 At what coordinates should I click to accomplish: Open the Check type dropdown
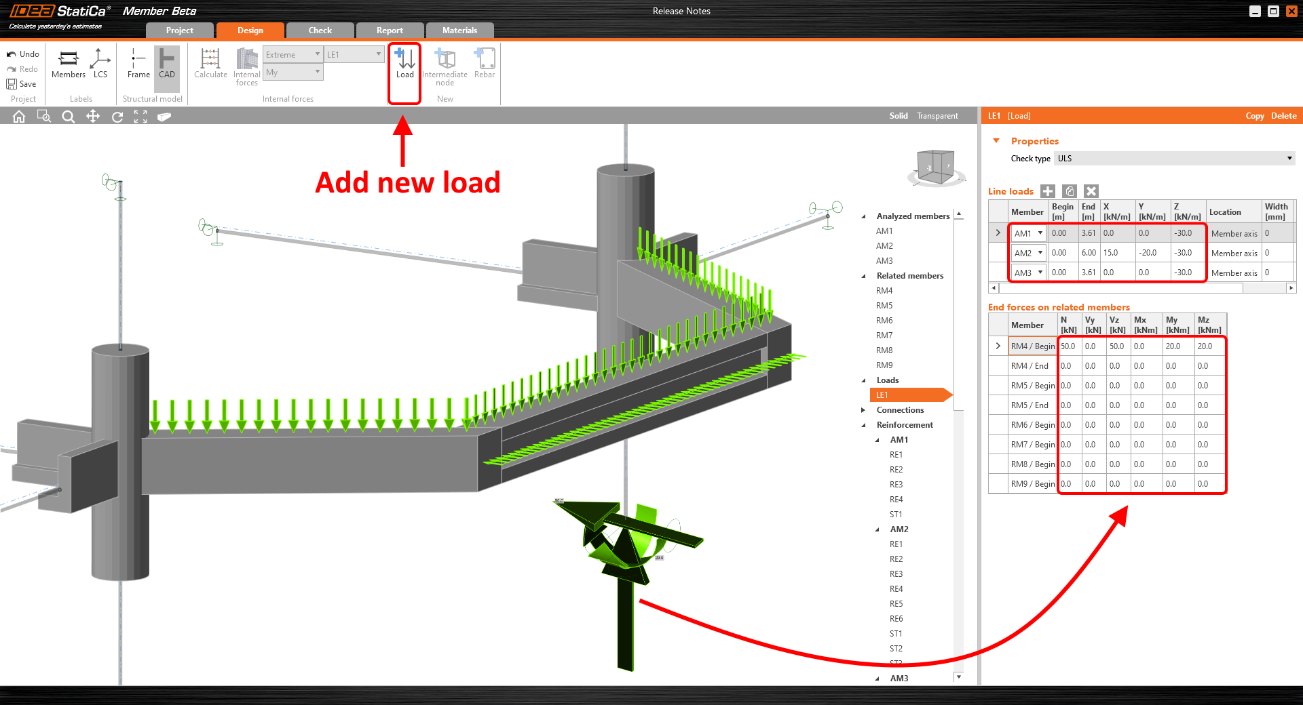1174,158
